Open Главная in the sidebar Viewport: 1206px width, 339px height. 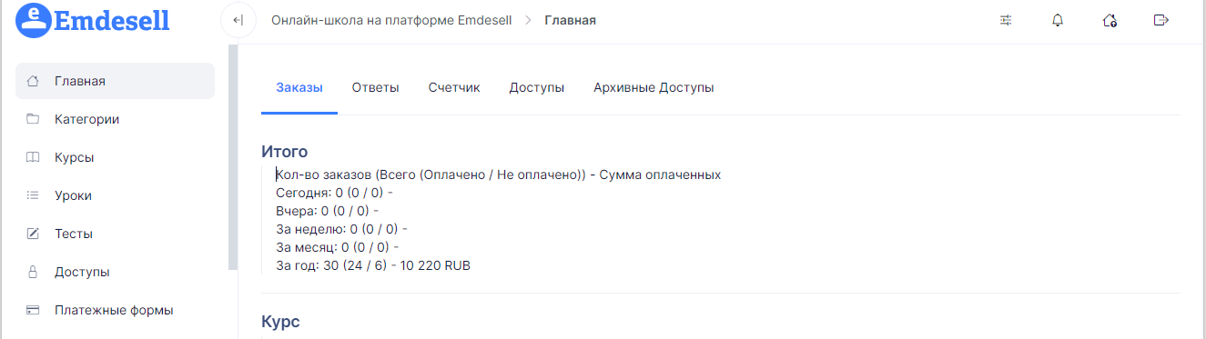[x=116, y=81]
